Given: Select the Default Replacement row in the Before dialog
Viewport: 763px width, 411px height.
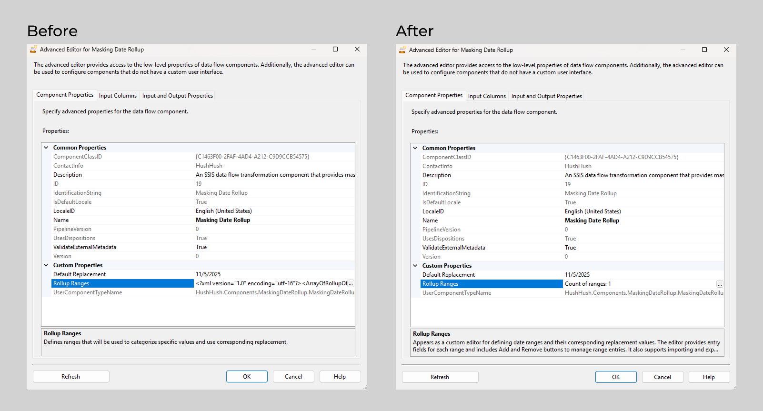Looking at the screenshot, I should coord(80,274).
